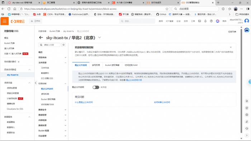Click the settings gear icon in right sidebar

pyautogui.click(x=247, y=115)
